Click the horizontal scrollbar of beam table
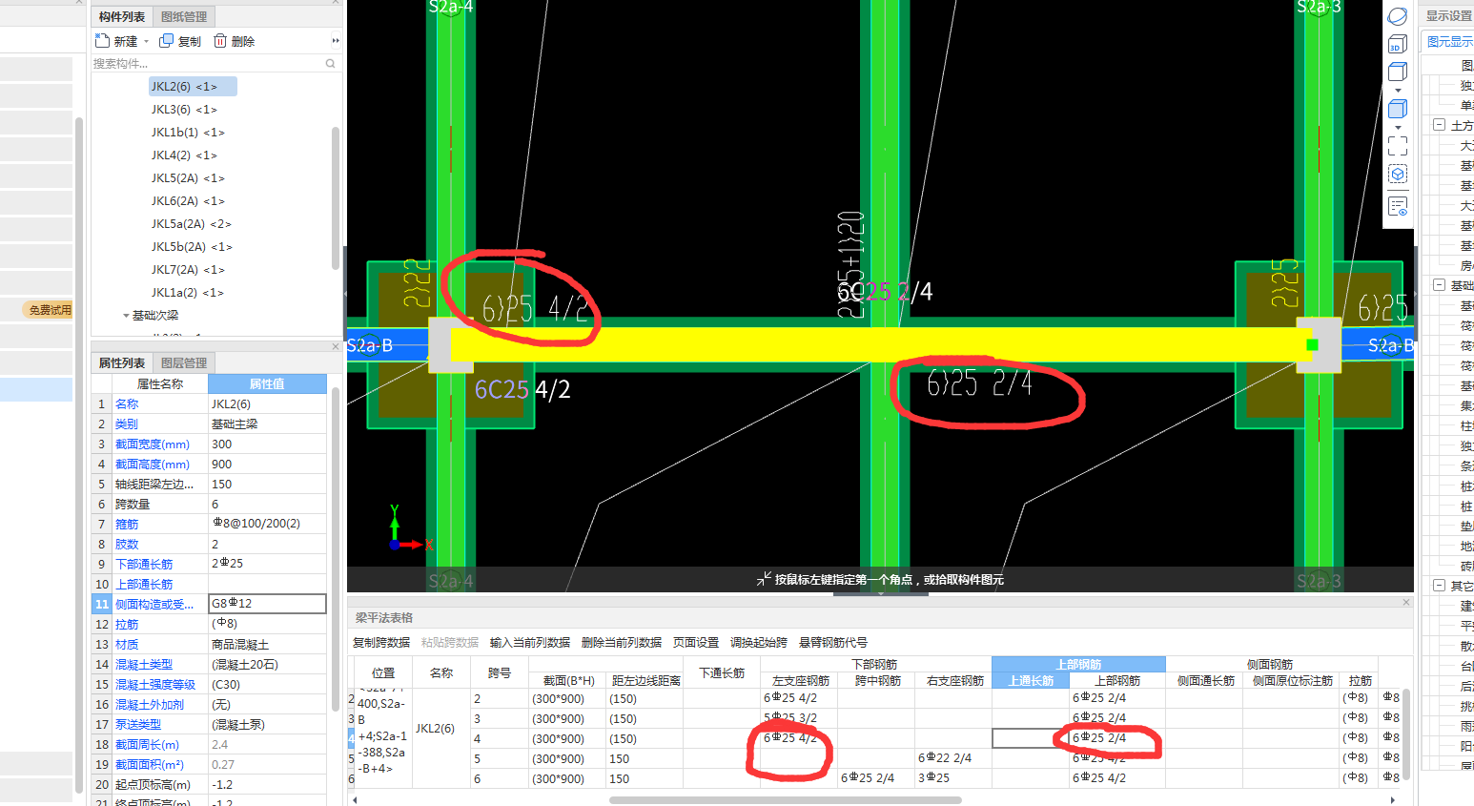1474x806 pixels. click(785, 800)
